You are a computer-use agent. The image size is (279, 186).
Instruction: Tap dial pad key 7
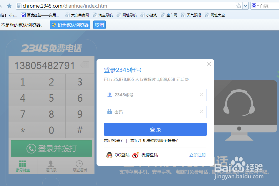click(x=23, y=114)
